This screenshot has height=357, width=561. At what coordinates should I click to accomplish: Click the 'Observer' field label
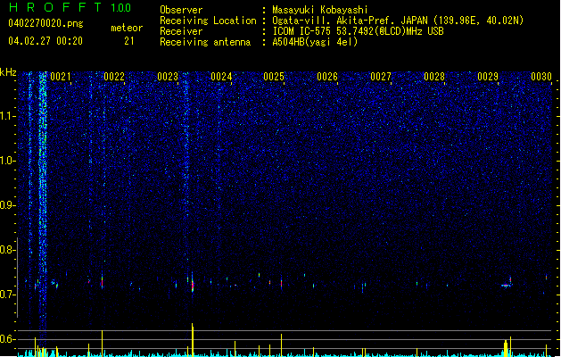181,10
